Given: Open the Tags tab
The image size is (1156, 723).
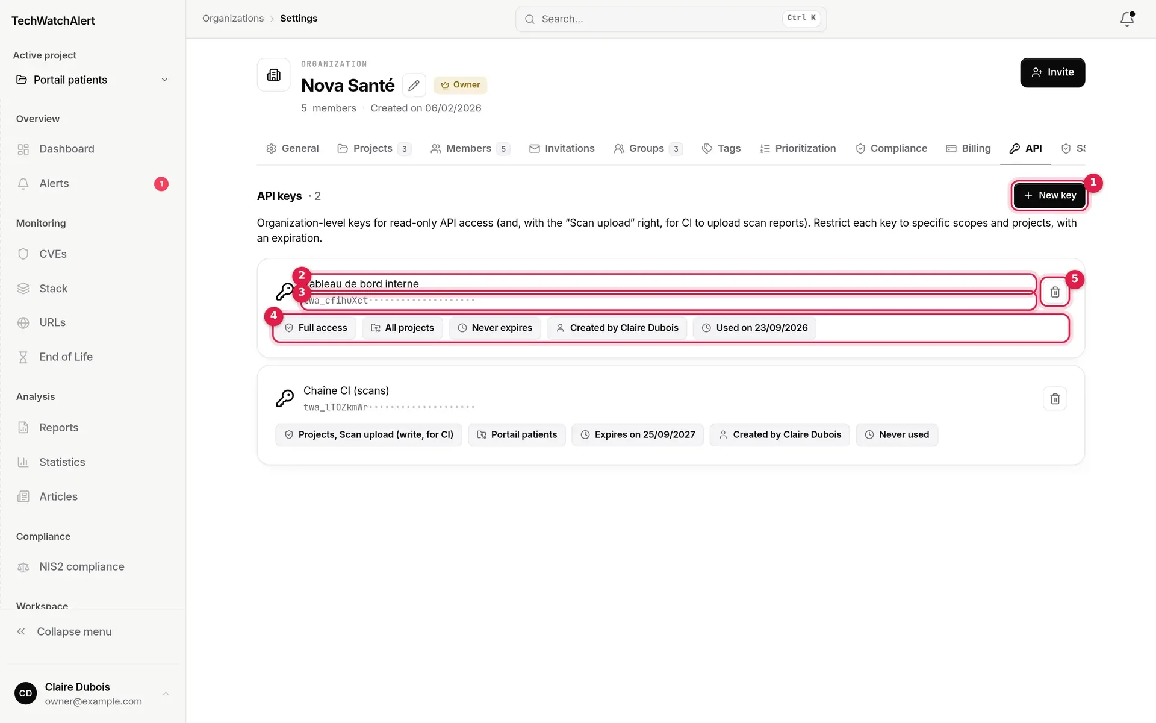Looking at the screenshot, I should (x=721, y=149).
